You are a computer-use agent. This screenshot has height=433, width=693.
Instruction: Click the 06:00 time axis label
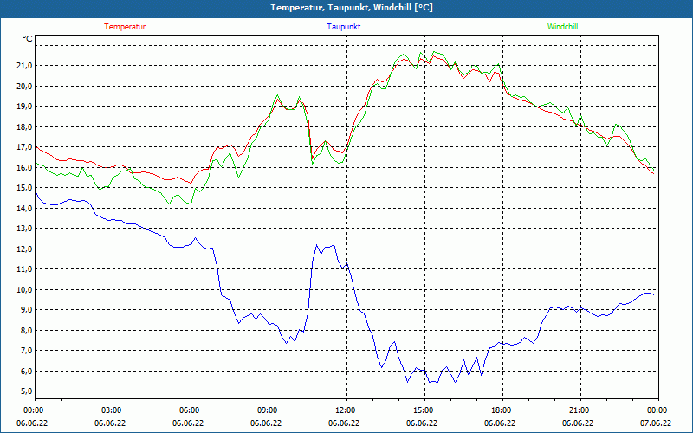pos(191,410)
